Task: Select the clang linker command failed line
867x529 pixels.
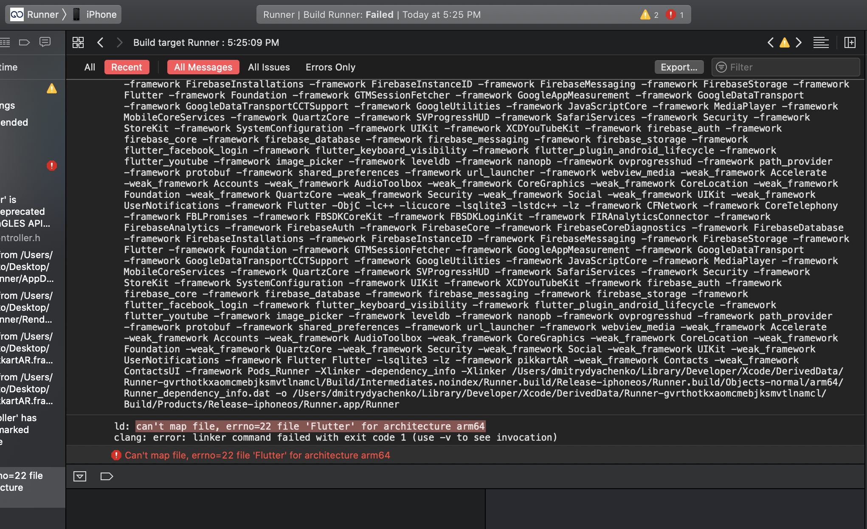Action: click(x=335, y=437)
